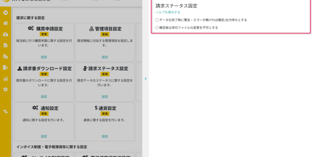Open the settings gear icon in the sidebar
Viewport: 315px width, 157px height.
pyautogui.click(x=5, y=89)
